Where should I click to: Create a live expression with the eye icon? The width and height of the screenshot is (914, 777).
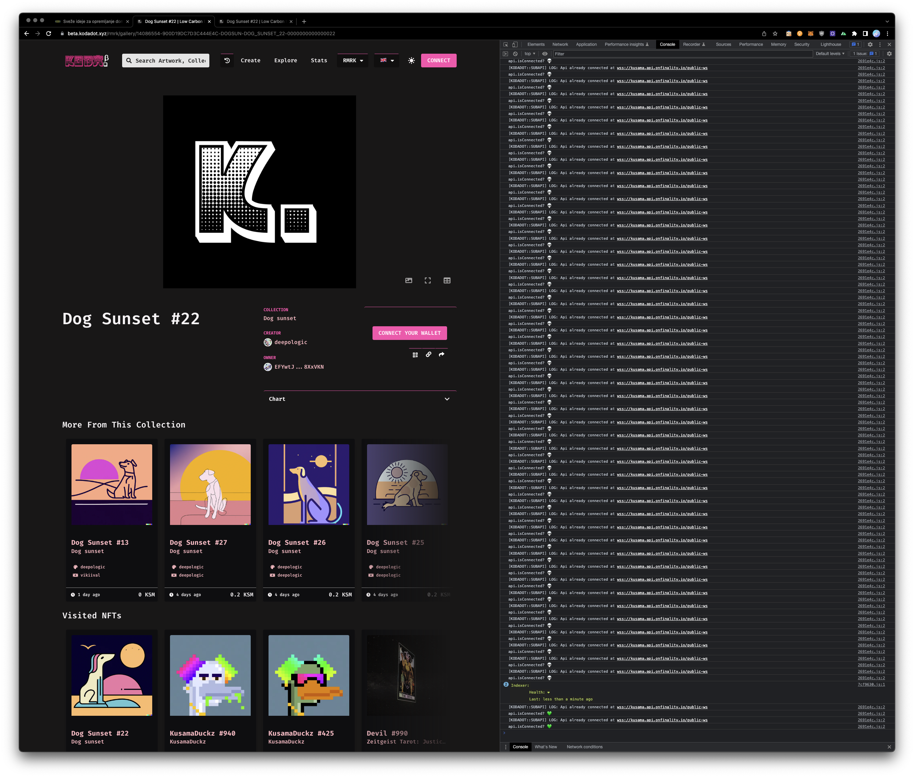(545, 54)
